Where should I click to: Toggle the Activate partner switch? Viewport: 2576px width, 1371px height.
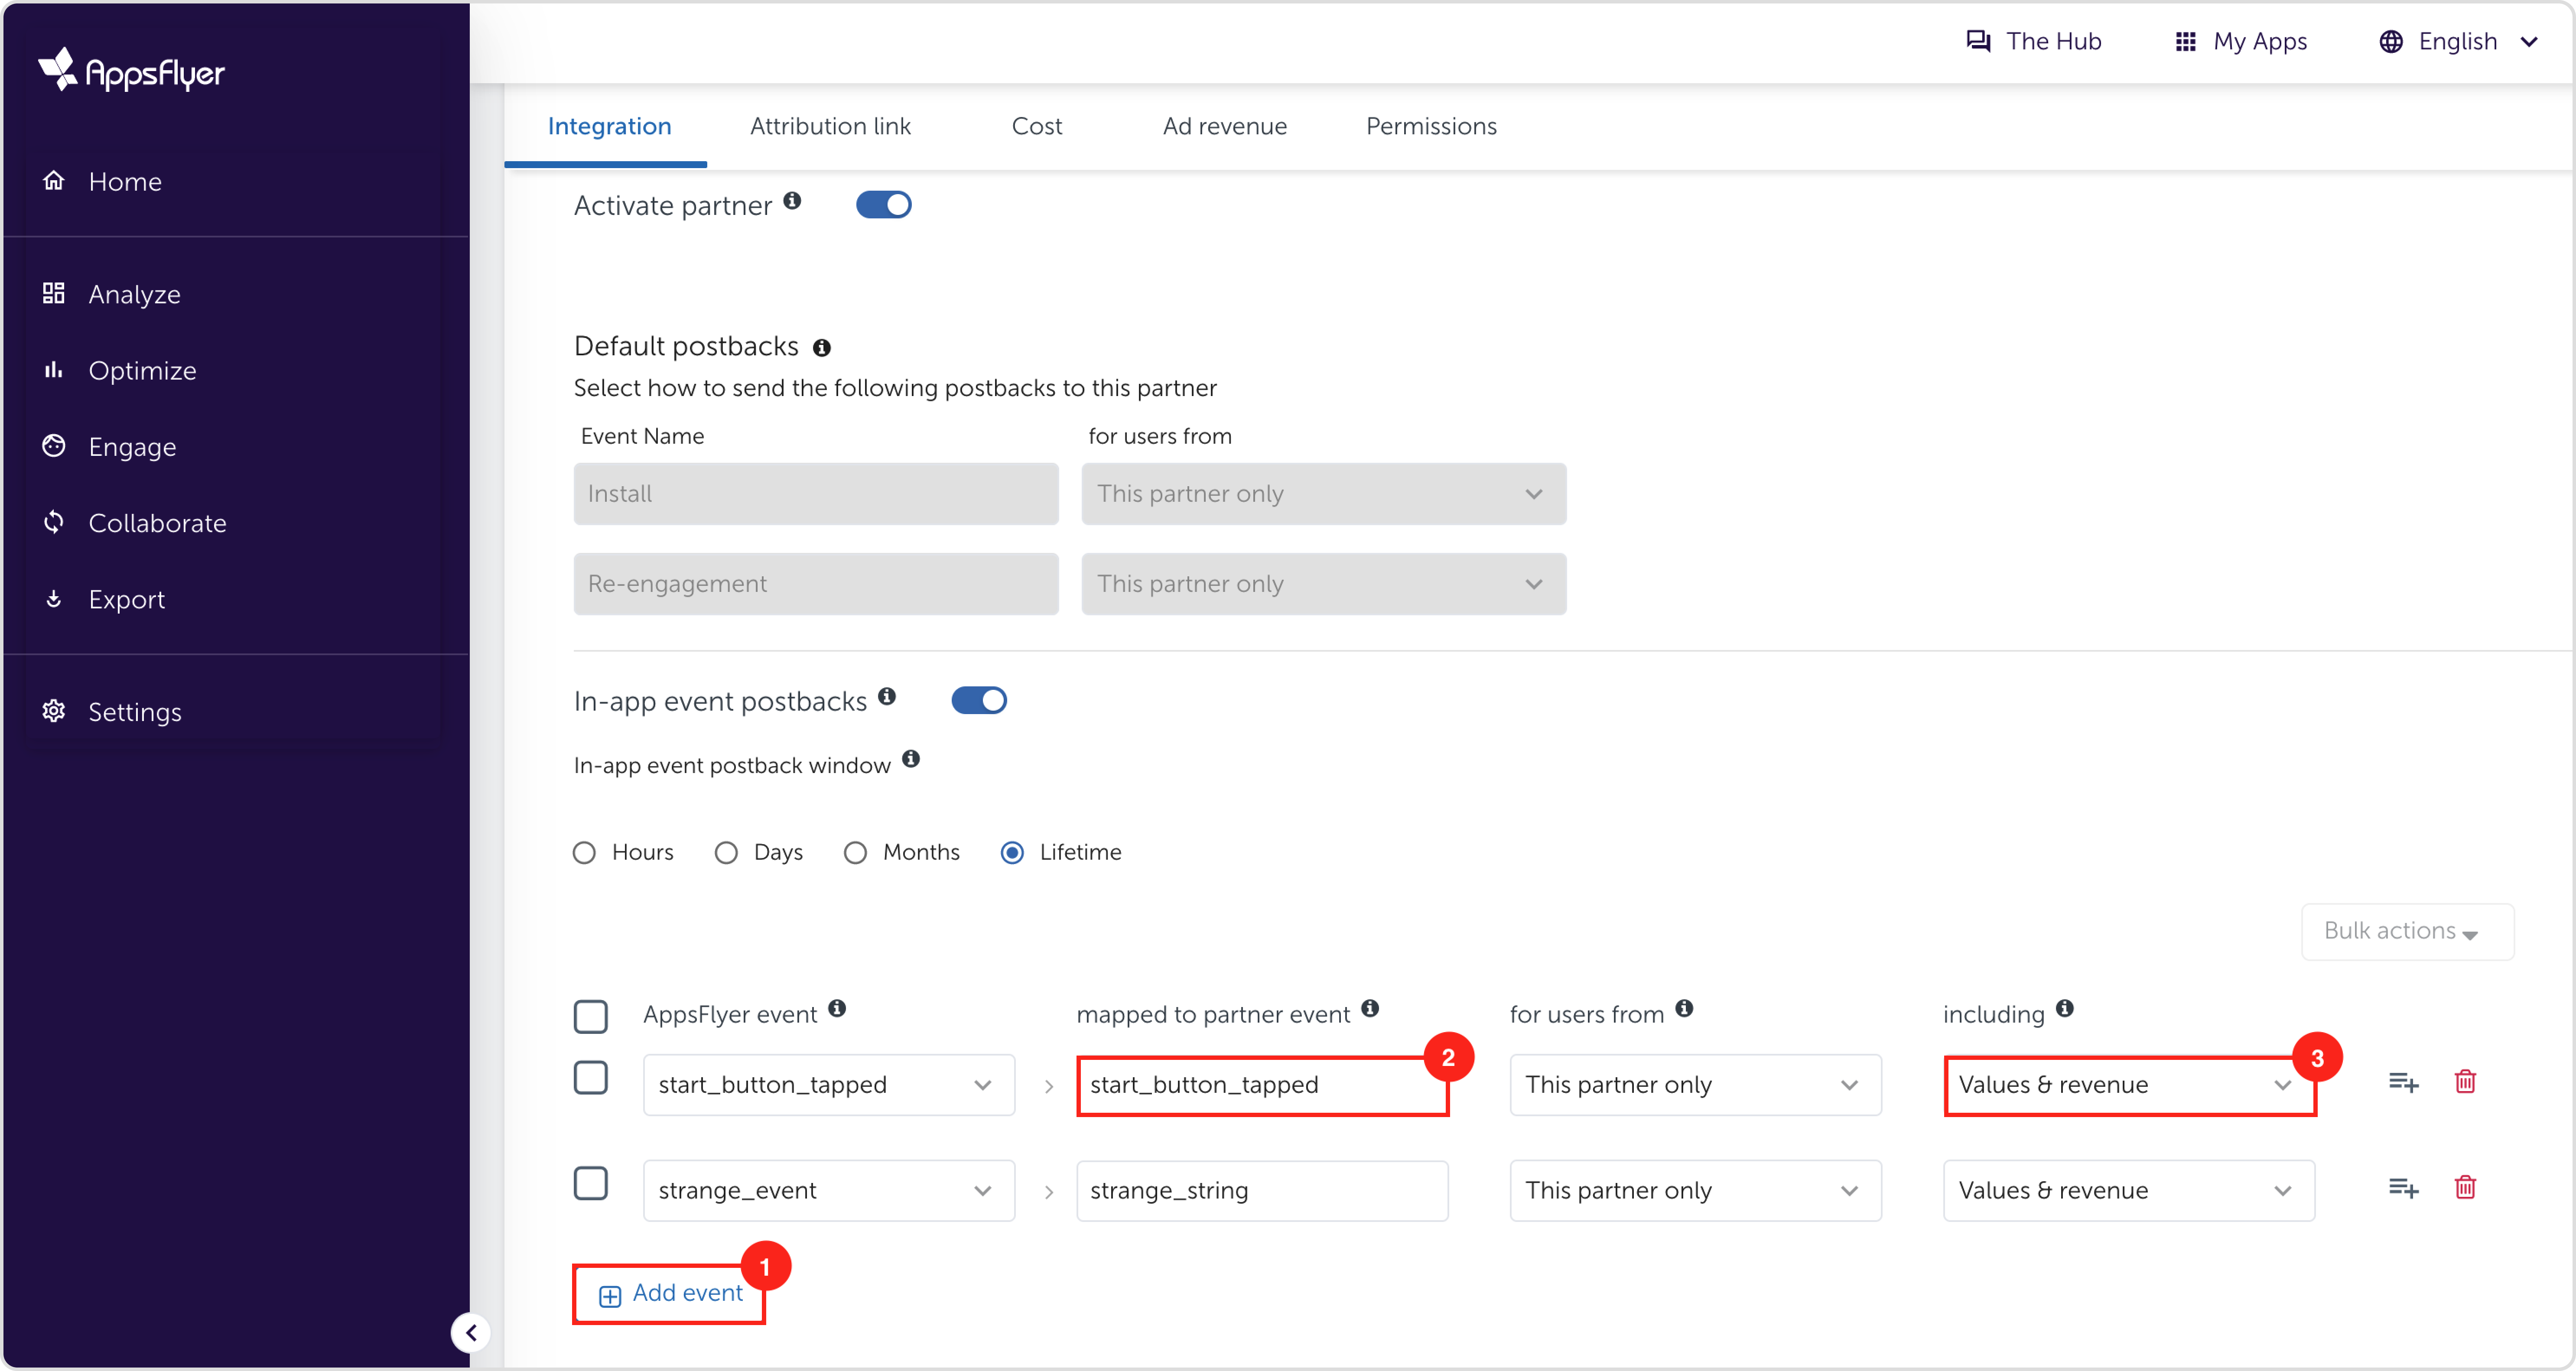click(884, 205)
